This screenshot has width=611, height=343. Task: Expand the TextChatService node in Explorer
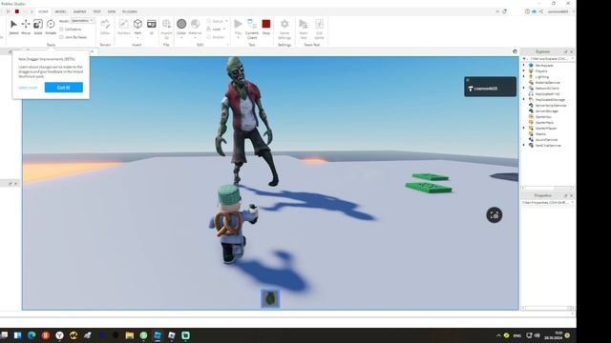(x=524, y=145)
